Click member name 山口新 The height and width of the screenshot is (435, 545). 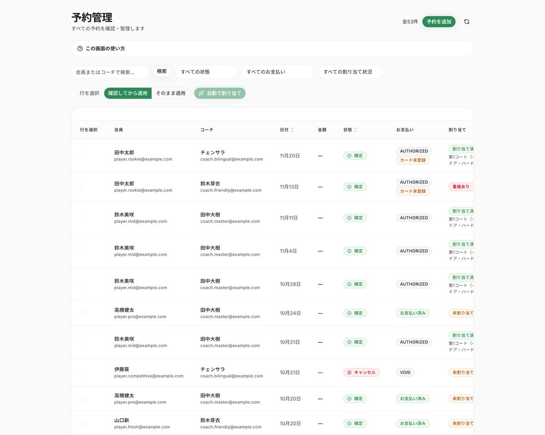click(x=122, y=421)
